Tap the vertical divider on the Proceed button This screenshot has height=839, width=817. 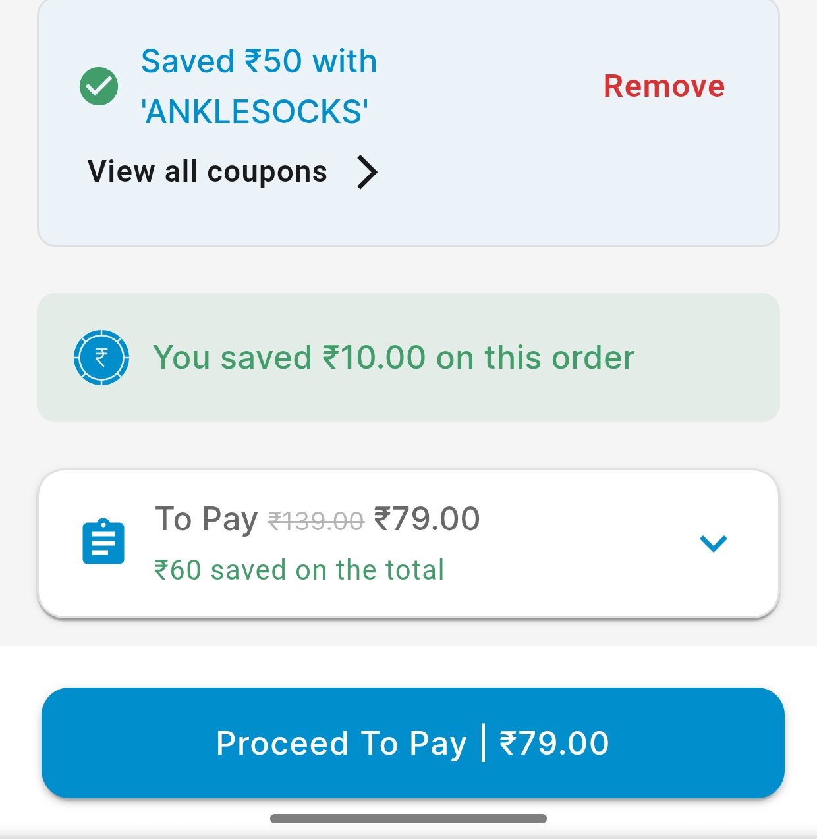tap(484, 743)
